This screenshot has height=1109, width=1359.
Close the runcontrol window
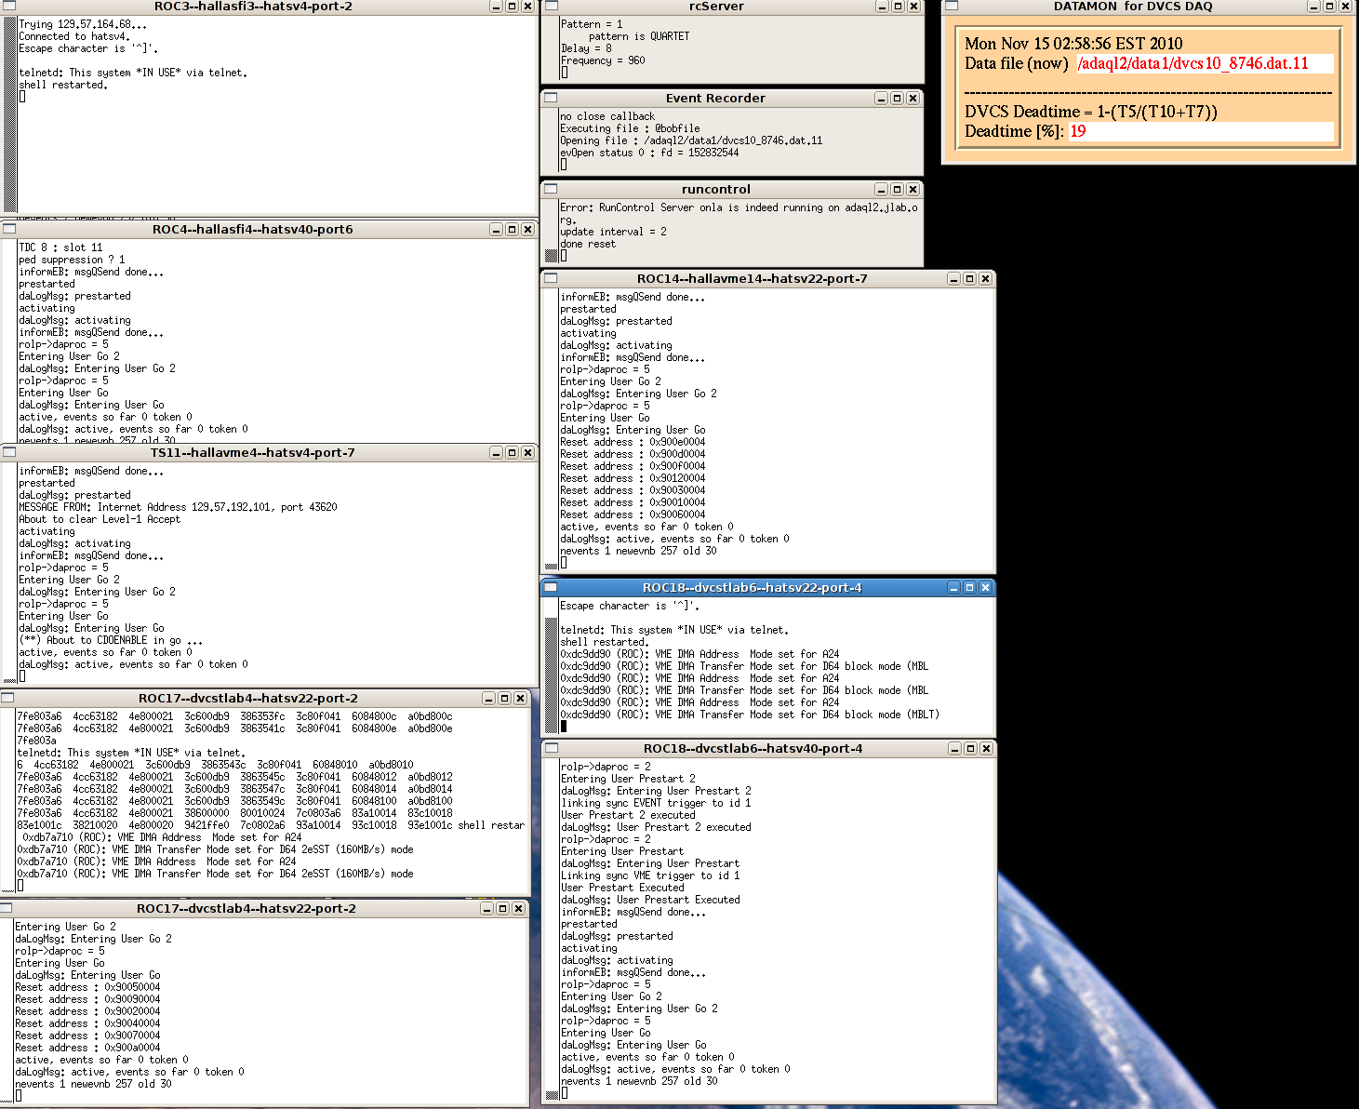913,189
